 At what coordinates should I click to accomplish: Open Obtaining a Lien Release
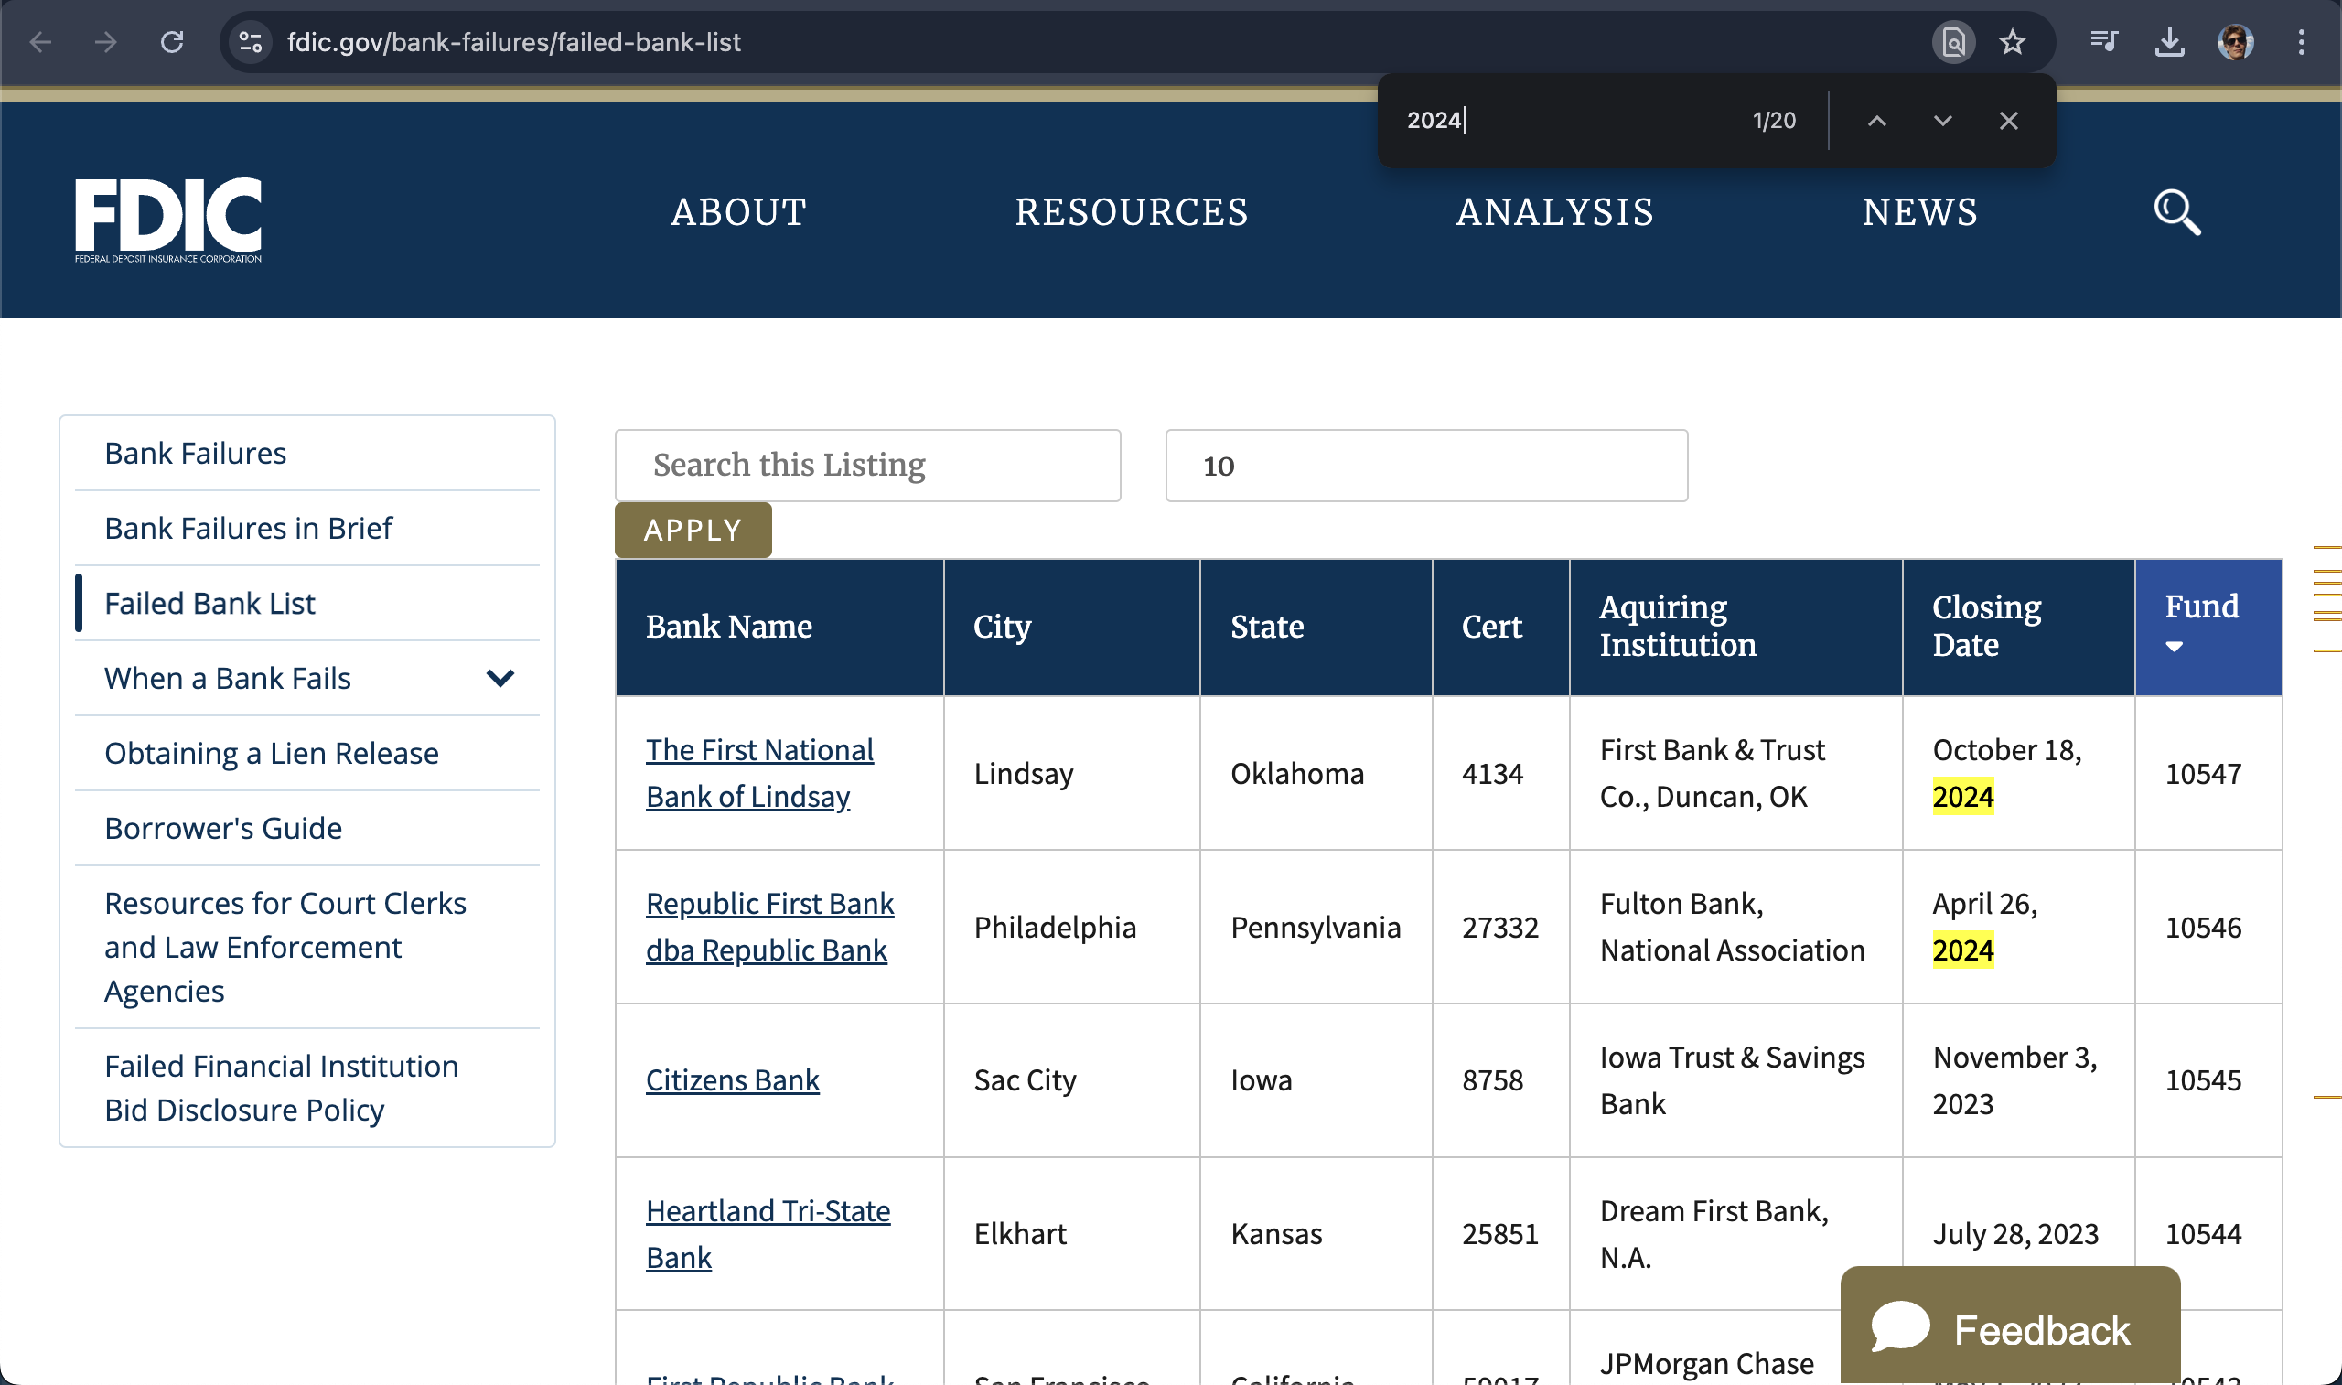(272, 753)
